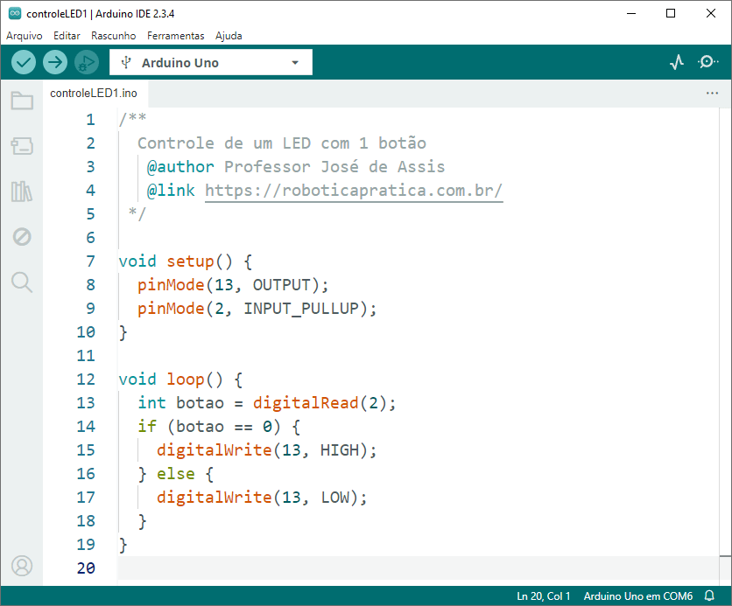
Task: Click the vertical scrollbar of the editor
Action: tap(726, 346)
